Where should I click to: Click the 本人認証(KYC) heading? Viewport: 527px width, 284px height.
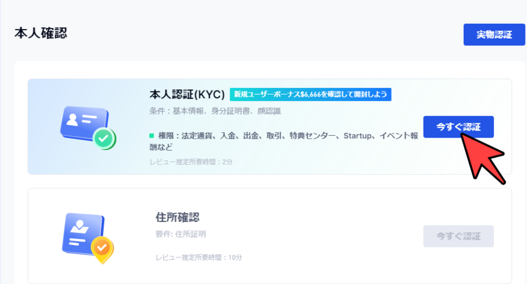tap(187, 94)
